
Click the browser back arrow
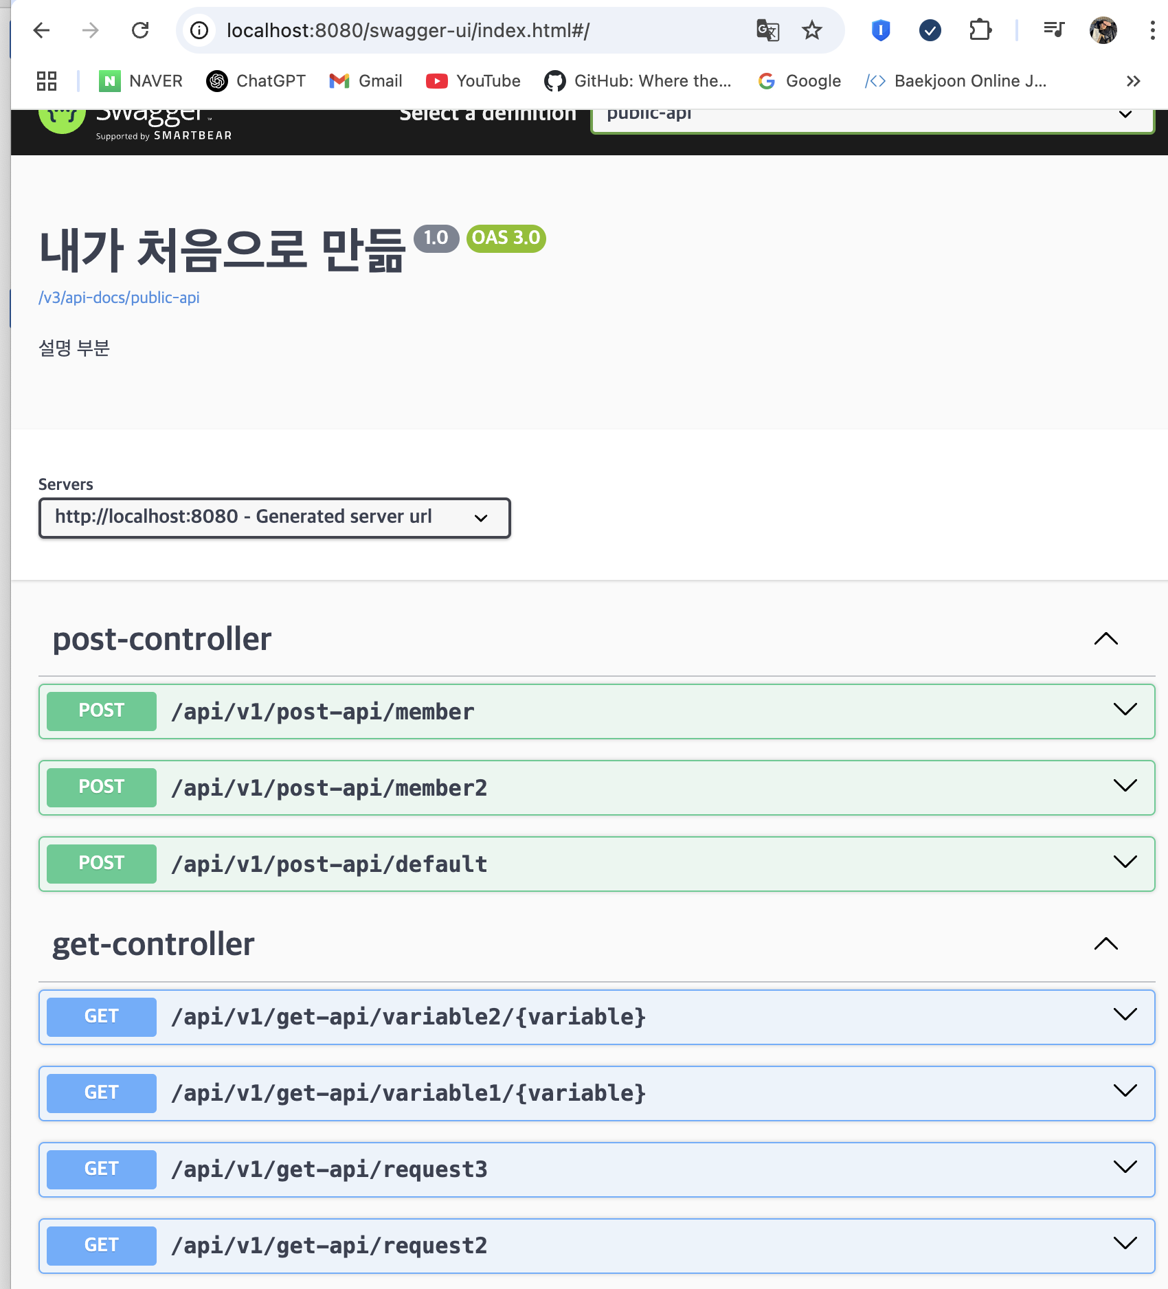click(x=41, y=30)
